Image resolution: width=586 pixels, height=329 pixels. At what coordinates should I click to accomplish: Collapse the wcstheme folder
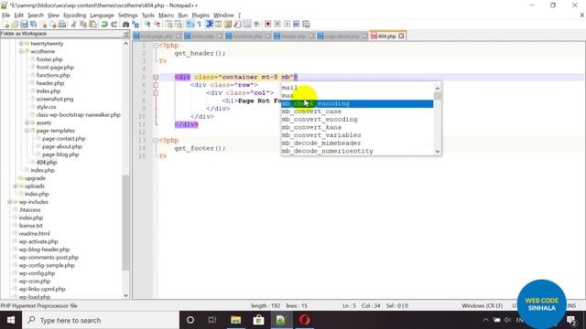point(21,51)
